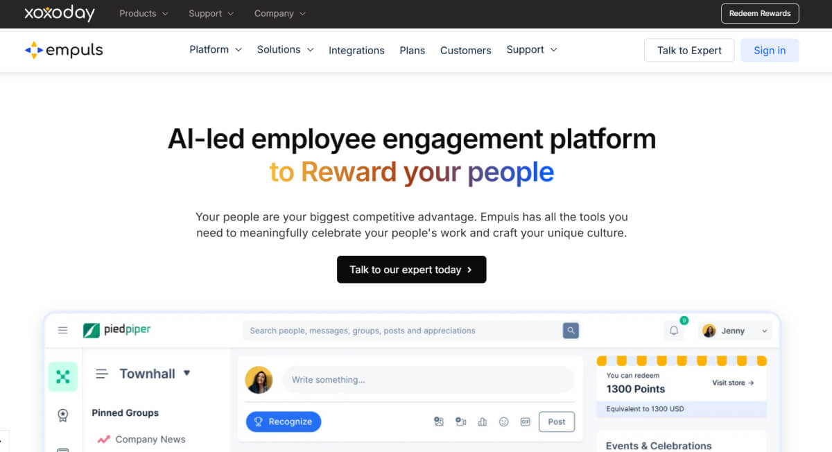832x452 pixels.
Task: Open the Integrations menu item
Action: [x=356, y=50]
